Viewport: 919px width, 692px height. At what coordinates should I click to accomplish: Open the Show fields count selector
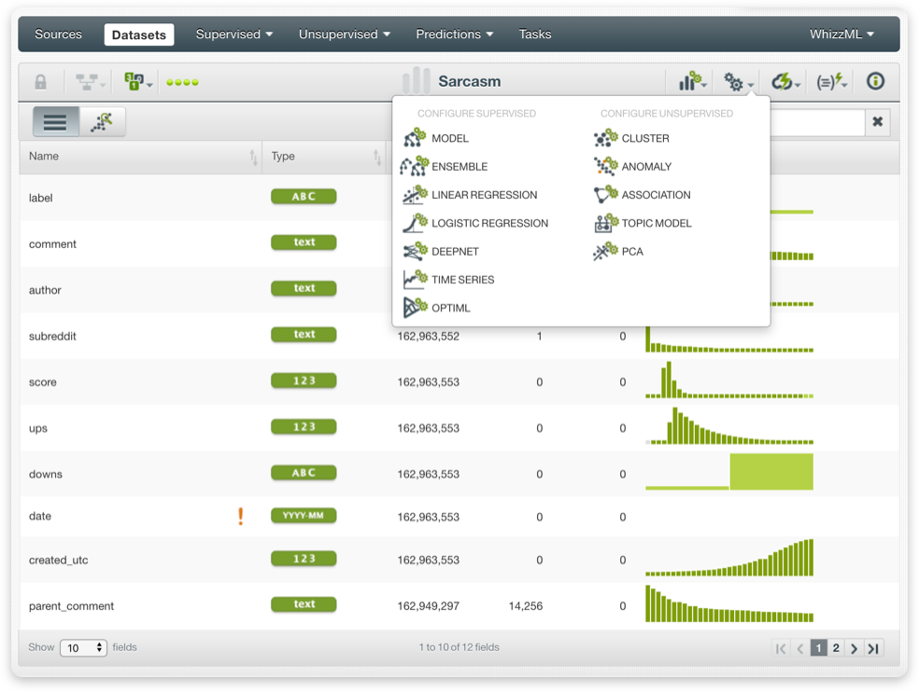tap(83, 647)
